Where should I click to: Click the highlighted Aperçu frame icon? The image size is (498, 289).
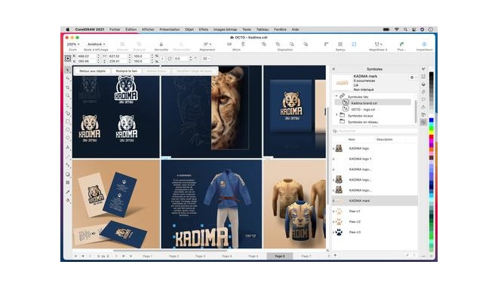click(x=354, y=44)
